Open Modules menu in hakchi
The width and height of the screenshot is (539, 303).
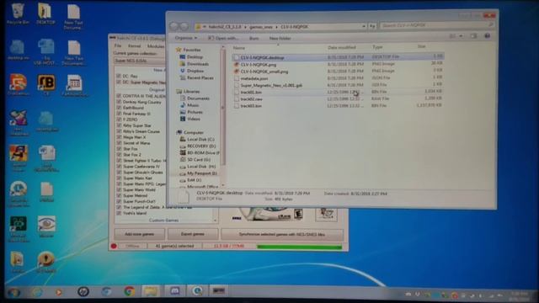pos(156,46)
